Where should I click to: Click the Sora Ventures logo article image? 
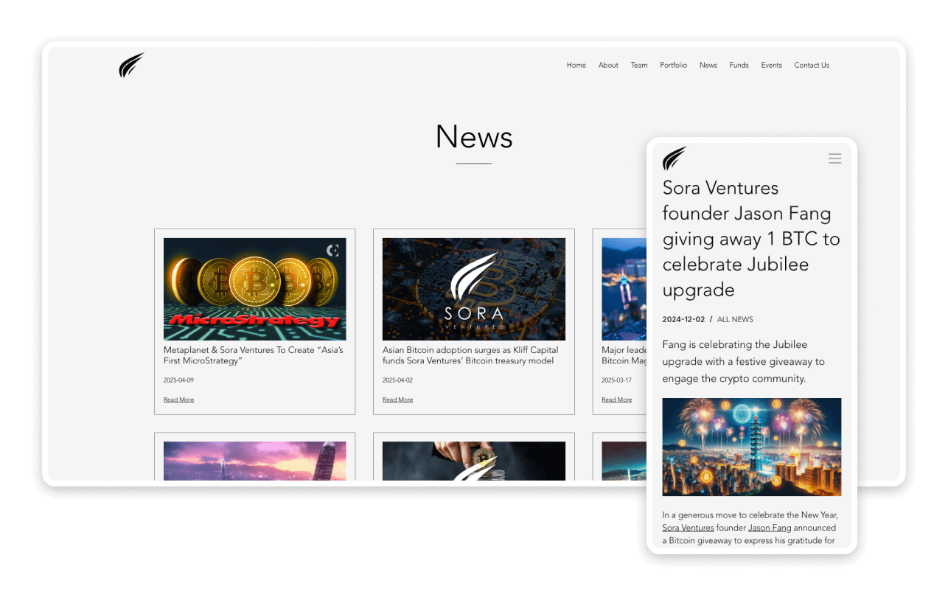pos(473,289)
